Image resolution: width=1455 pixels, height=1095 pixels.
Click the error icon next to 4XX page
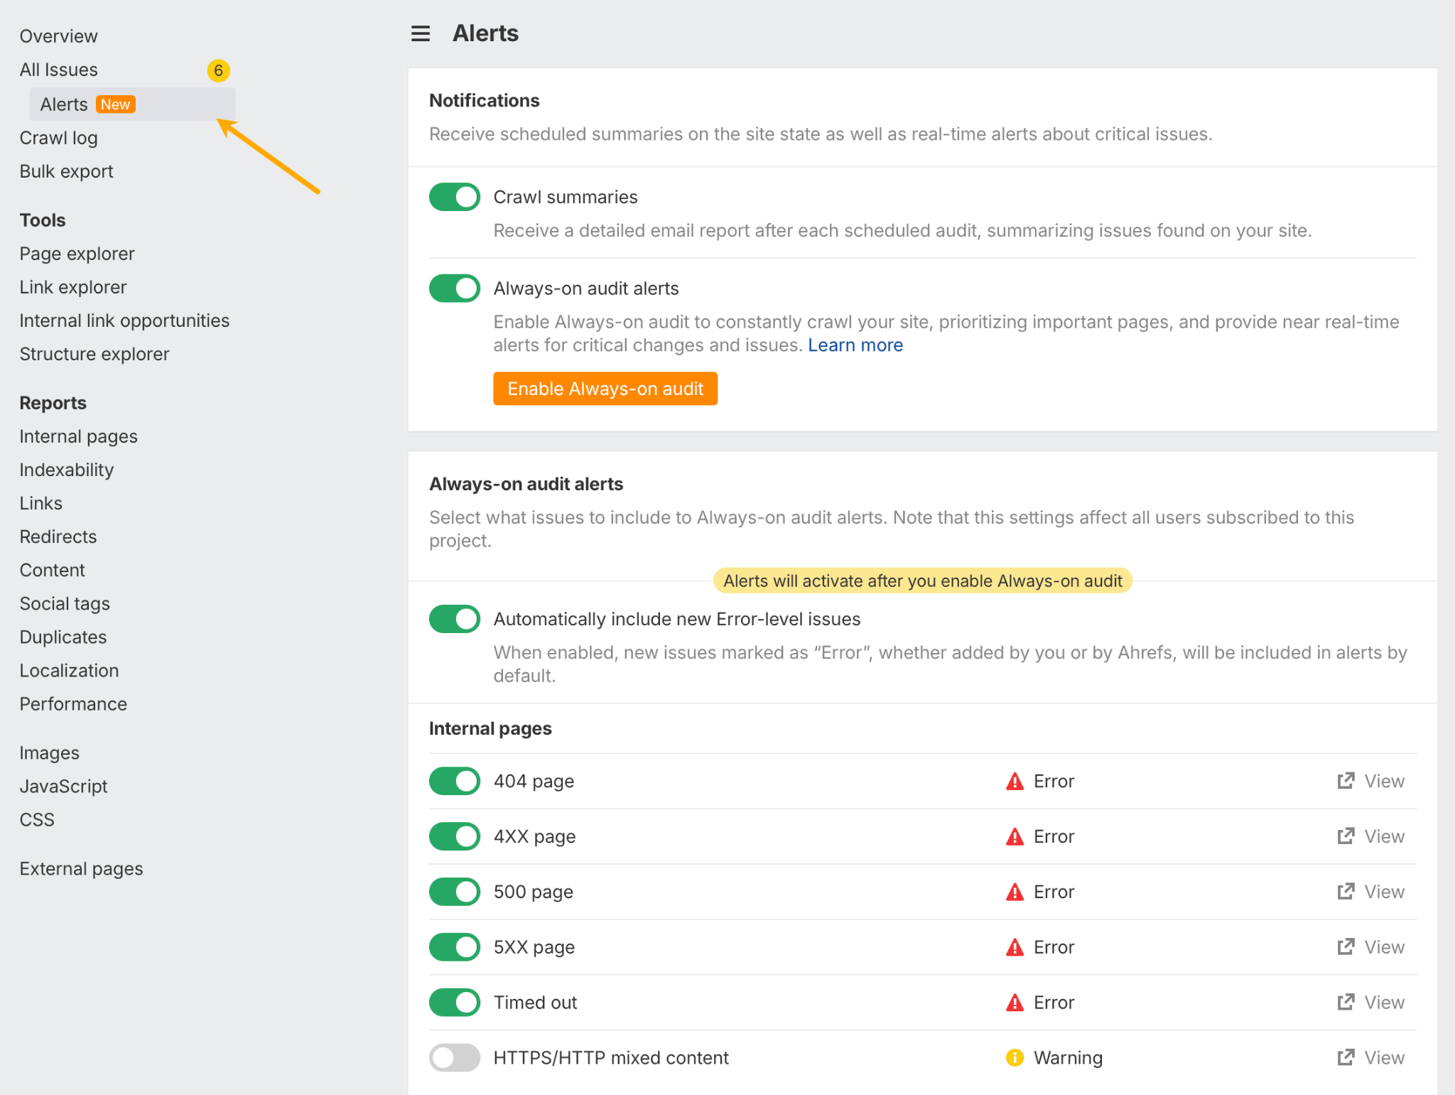coord(1015,836)
